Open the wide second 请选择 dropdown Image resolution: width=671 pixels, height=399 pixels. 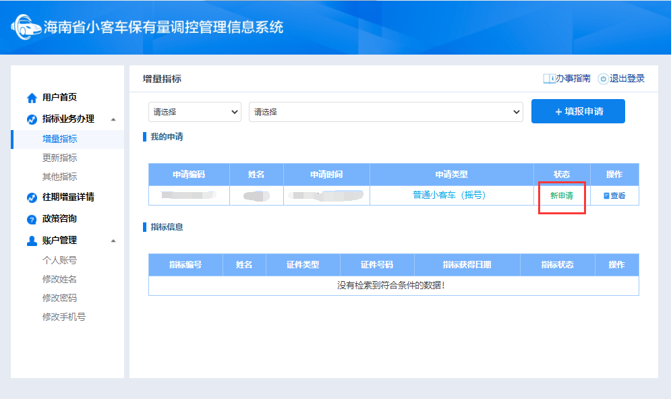tap(386, 112)
